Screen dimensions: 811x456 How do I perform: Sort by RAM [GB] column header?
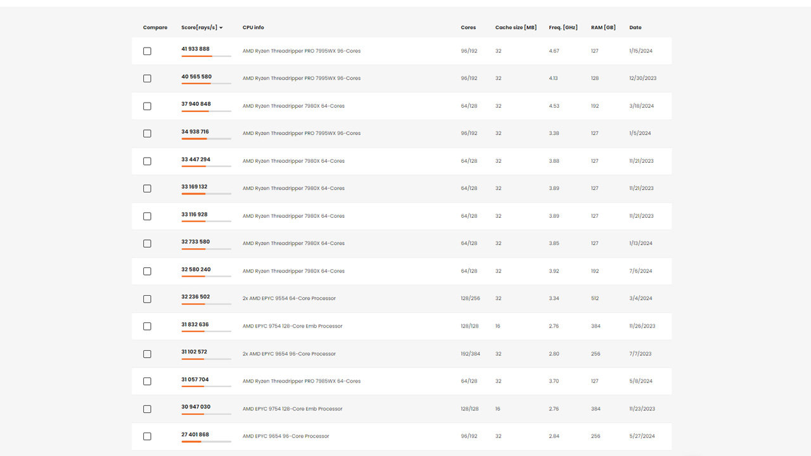click(603, 28)
